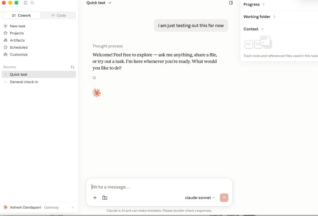Viewport: 318px width, 216px height.
Task: Click the add folder icon in composer
Action: coord(105,198)
